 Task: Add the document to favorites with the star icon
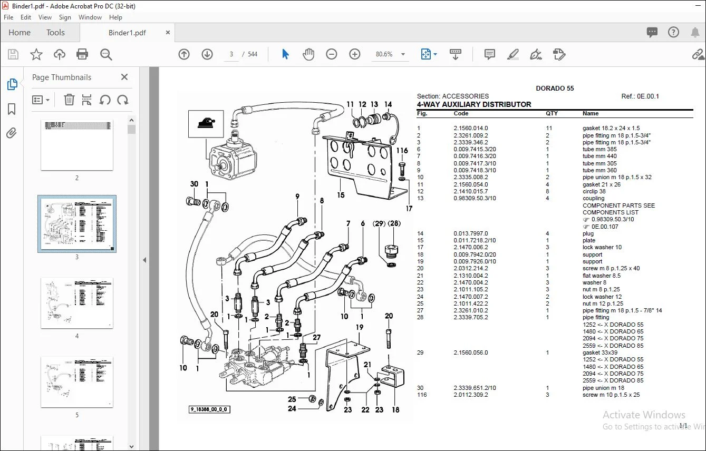tap(36, 54)
